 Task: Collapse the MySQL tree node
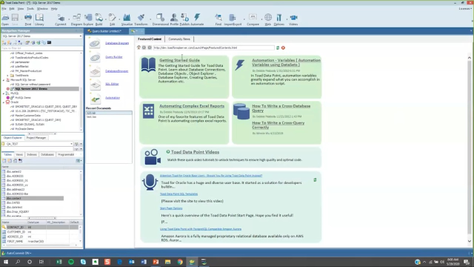[x=4, y=93]
